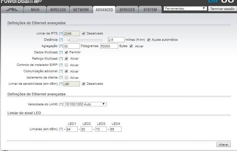Screen dimensions: 237x151
Task: Open help for Dados Multicast
Action: click(x=61, y=52)
